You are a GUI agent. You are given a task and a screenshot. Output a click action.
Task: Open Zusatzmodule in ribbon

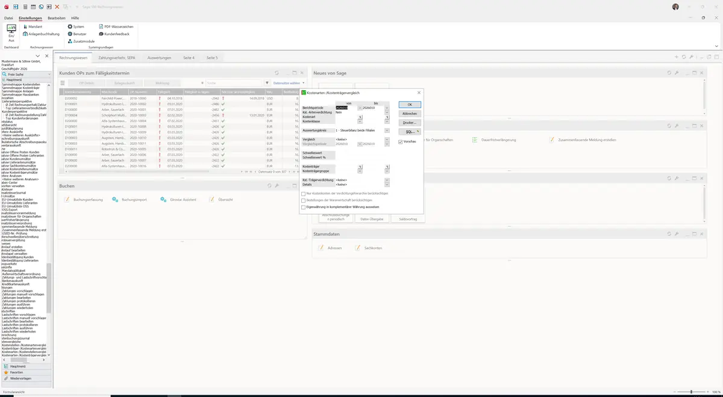coord(81,41)
